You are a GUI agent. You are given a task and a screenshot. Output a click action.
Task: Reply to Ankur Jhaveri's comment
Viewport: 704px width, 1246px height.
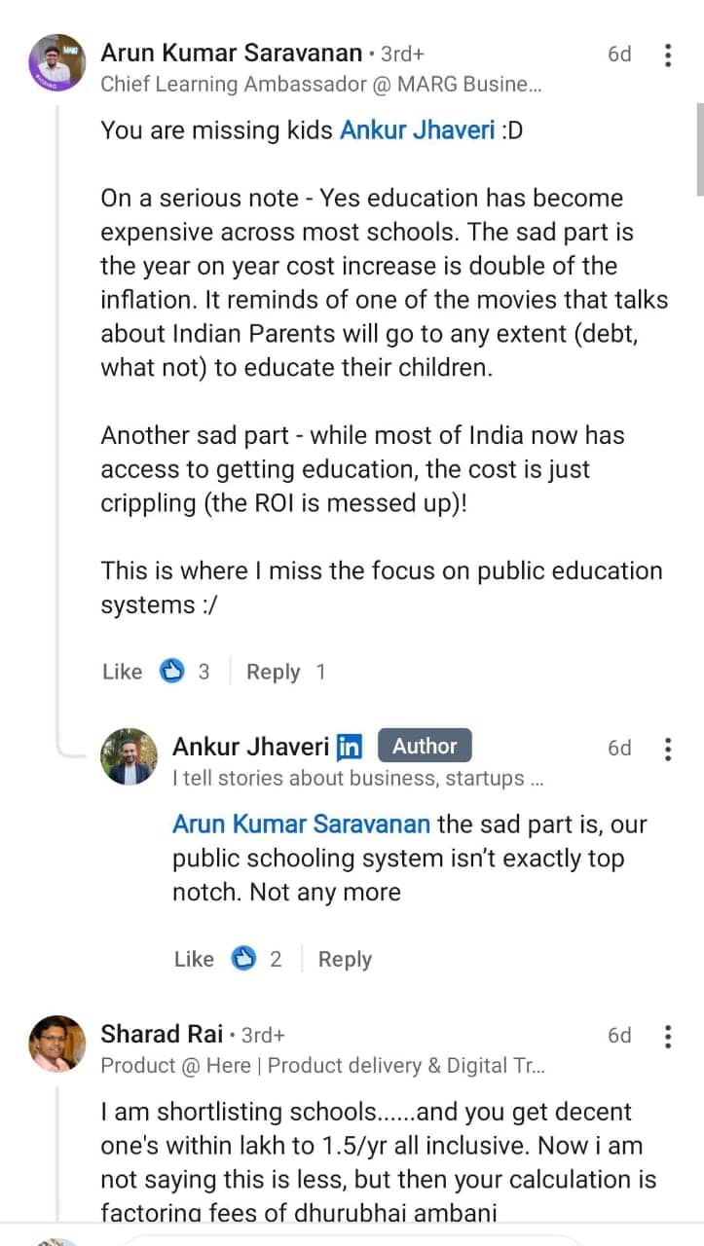pyautogui.click(x=345, y=959)
